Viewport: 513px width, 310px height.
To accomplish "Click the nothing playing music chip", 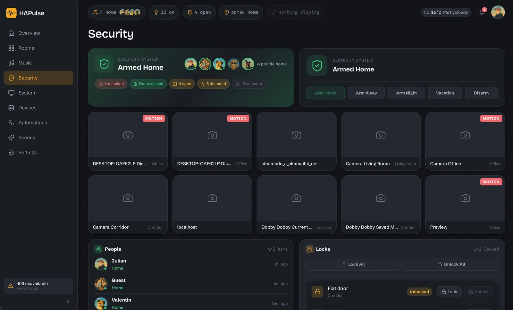I will [x=295, y=12].
